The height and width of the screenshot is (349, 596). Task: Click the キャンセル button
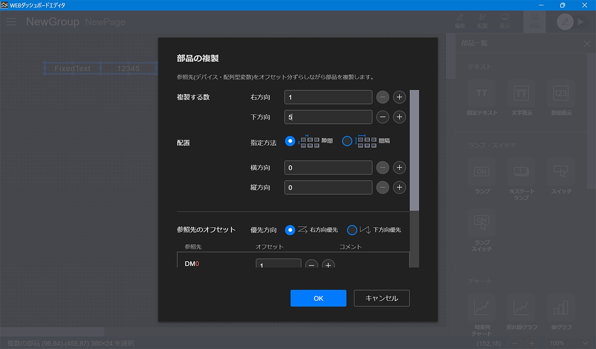pyautogui.click(x=381, y=298)
